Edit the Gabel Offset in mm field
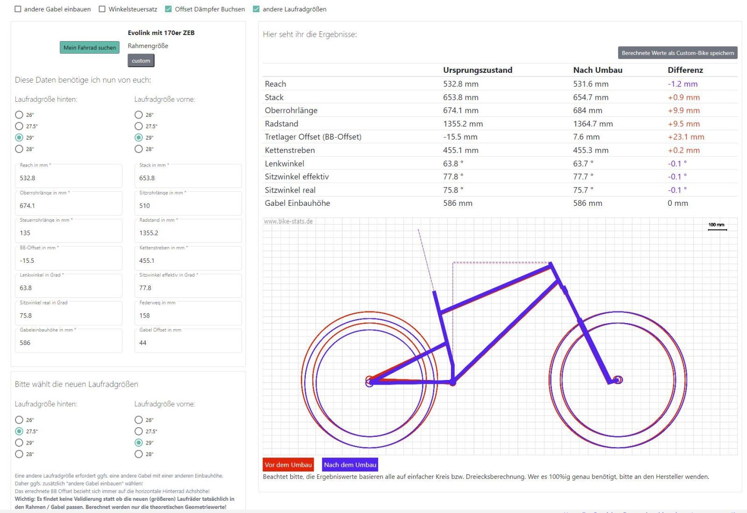The width and height of the screenshot is (747, 513). tap(188, 343)
